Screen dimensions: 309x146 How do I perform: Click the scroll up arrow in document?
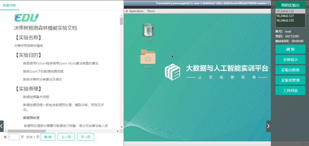pyautogui.click(x=121, y=15)
